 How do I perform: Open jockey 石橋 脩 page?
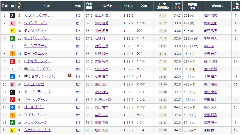click(x=100, y=39)
